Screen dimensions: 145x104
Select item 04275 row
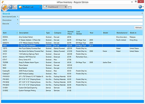72,40
